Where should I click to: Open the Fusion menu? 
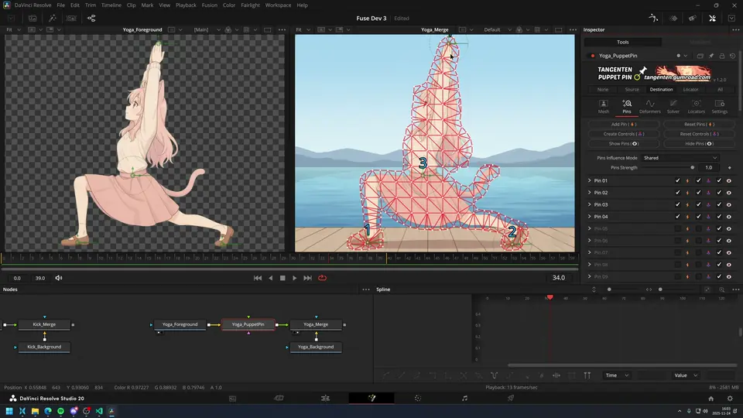tap(210, 5)
